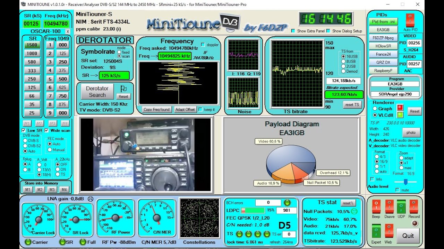
Task: Click the RF Power gauge
Action: (x=115, y=217)
